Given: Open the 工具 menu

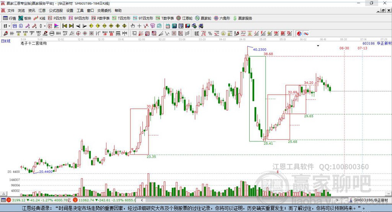Looking at the screenshot, I should pyautogui.click(x=80, y=10).
